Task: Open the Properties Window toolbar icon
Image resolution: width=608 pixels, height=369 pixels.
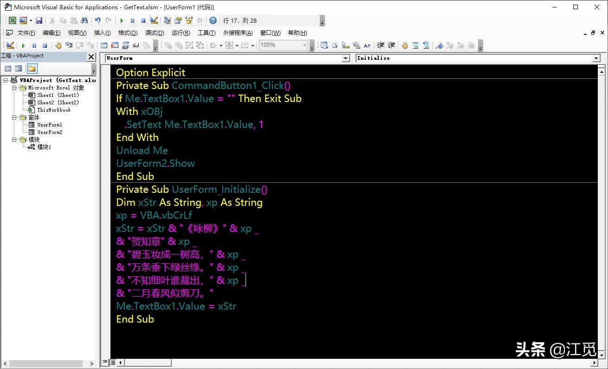Action: coord(178,20)
